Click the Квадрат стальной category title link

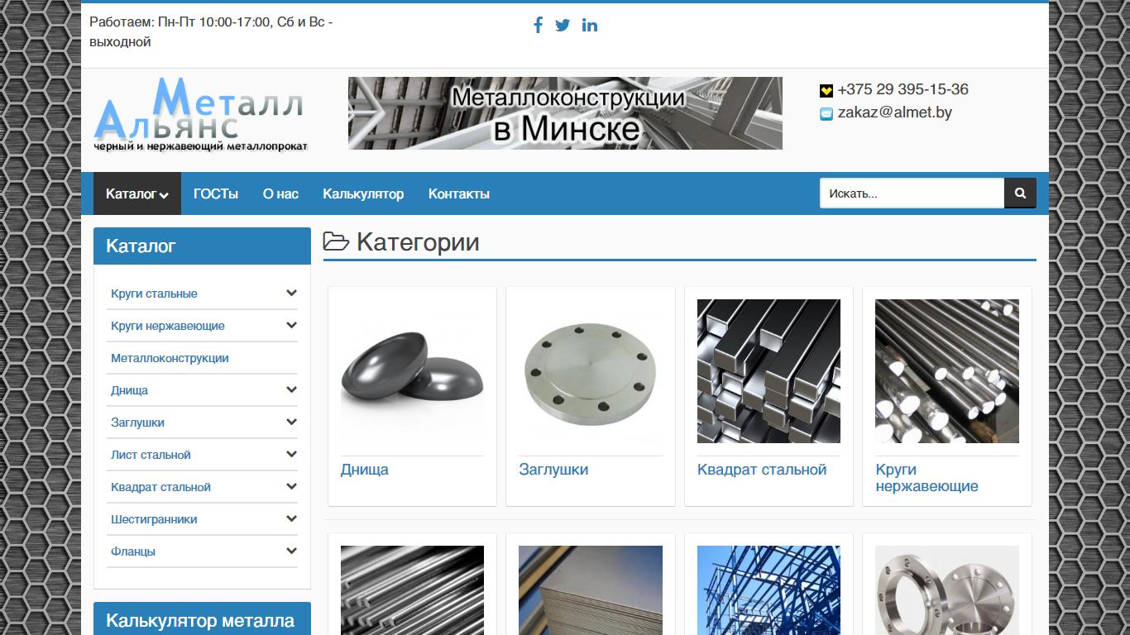[x=762, y=470]
